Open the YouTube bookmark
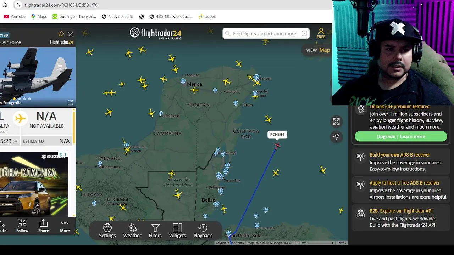454x255 pixels. pos(15,16)
